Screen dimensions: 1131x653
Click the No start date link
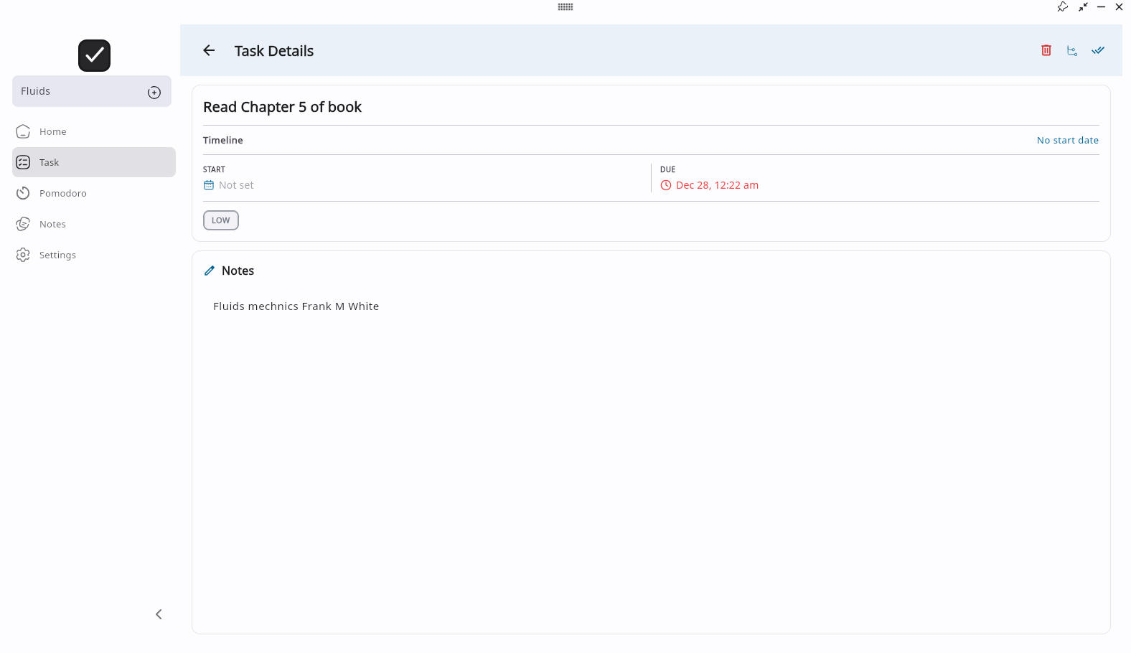tap(1068, 140)
